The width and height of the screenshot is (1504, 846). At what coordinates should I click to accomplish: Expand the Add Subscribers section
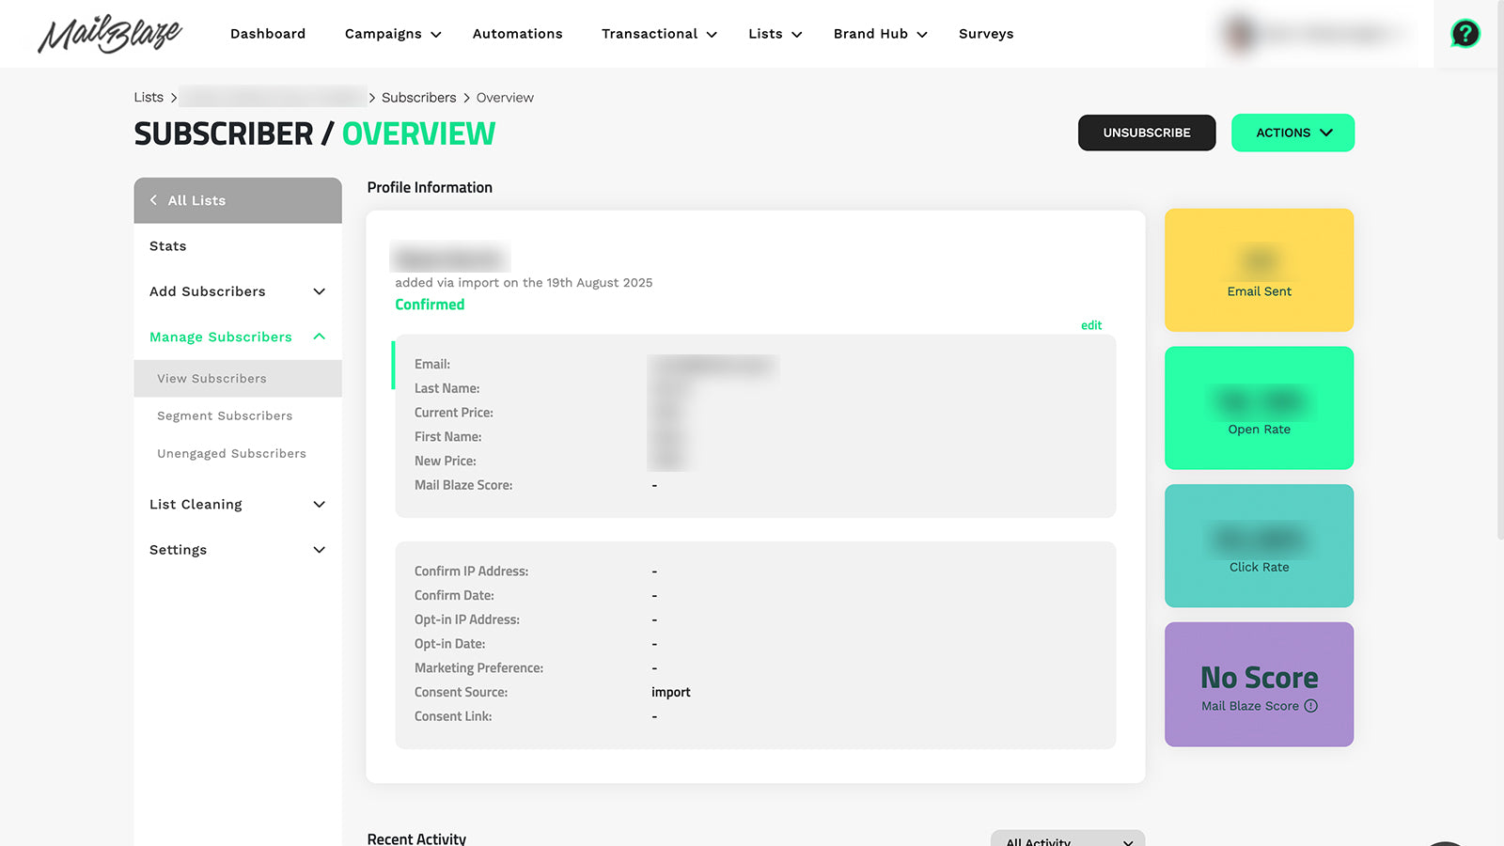pyautogui.click(x=321, y=291)
